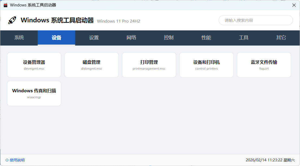The width and height of the screenshot is (300, 166).
Task: Click the 使用说明 help icon
Action: (x=6, y=160)
